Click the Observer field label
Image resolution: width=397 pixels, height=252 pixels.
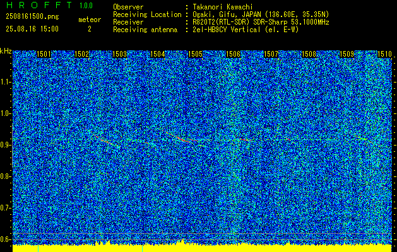[128, 7]
